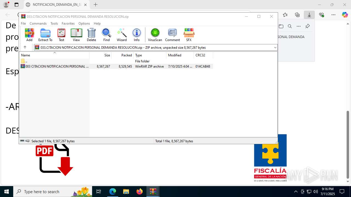Image resolution: width=351 pixels, height=197 pixels.
Task: Sort by Modified column header
Action: point(180,55)
